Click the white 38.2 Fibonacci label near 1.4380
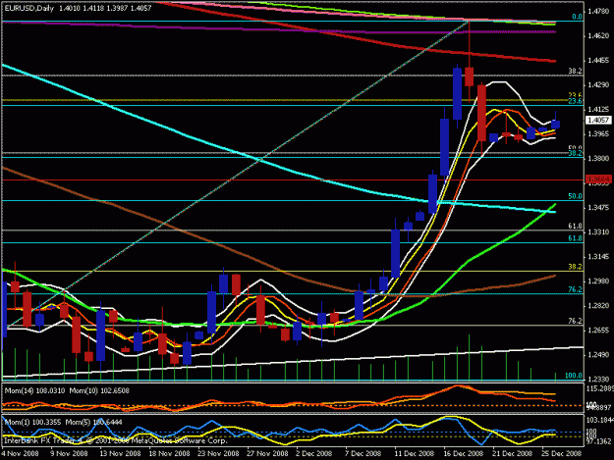 [x=576, y=72]
